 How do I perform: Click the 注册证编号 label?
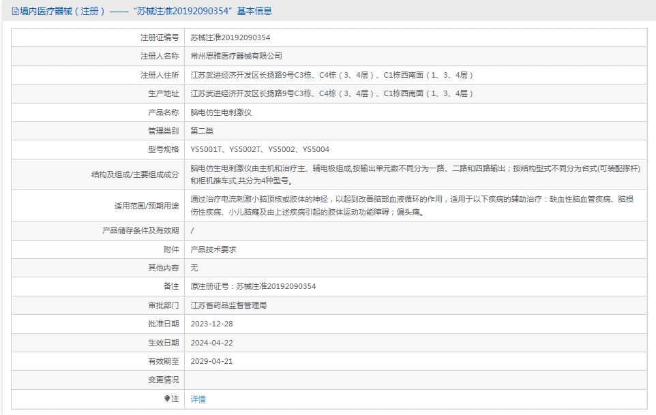160,37
